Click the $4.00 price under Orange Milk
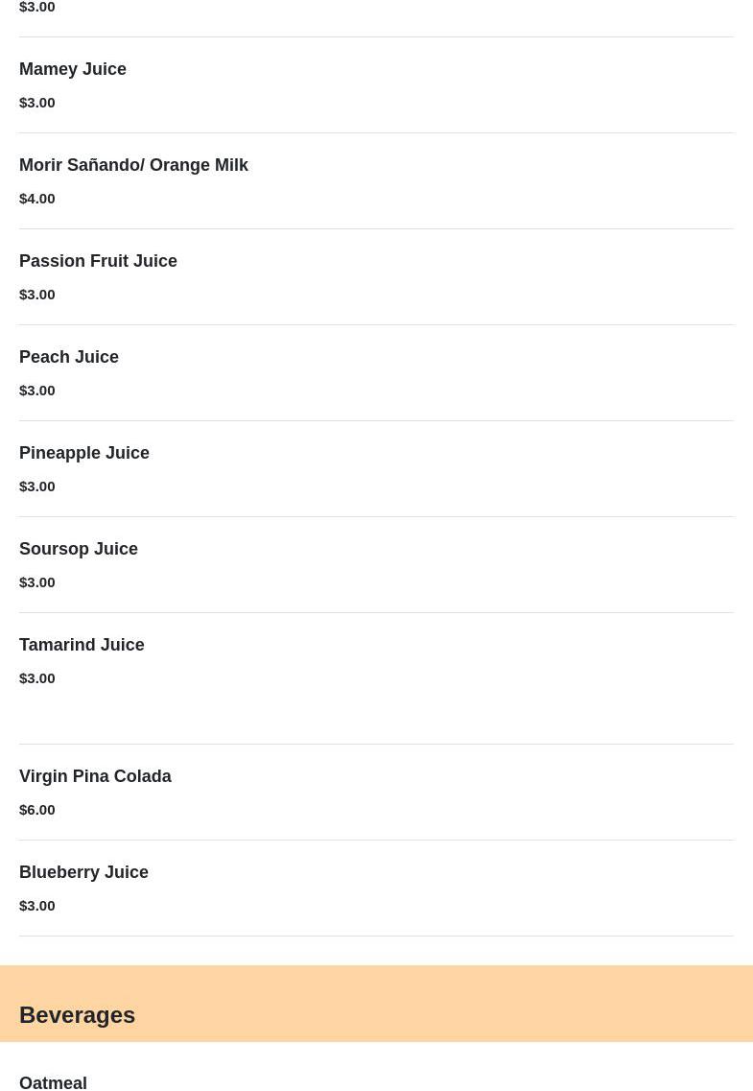753x1091 pixels. click(37, 198)
